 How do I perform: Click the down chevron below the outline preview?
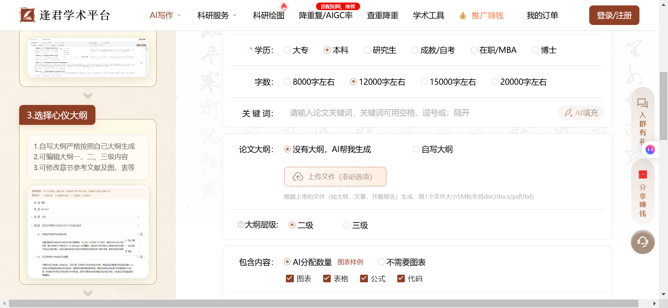click(x=88, y=293)
